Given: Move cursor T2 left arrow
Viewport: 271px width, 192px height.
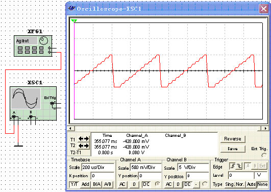Looking at the screenshot, I should point(81,146).
